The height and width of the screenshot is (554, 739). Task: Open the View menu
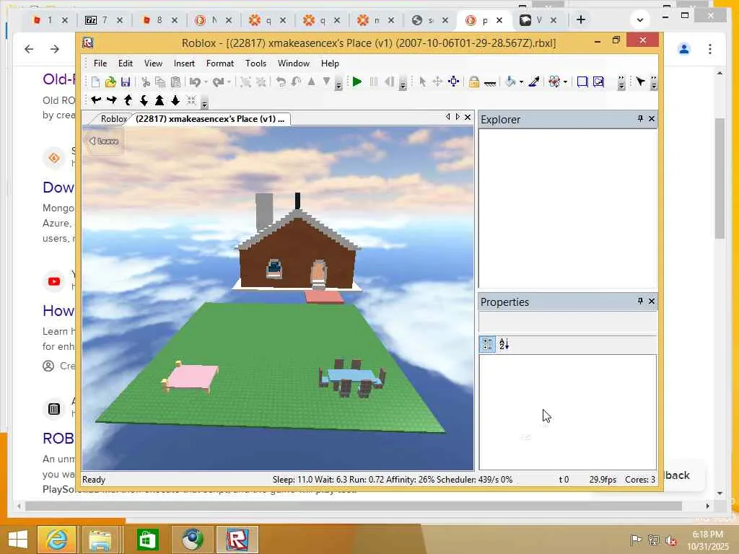click(x=153, y=63)
